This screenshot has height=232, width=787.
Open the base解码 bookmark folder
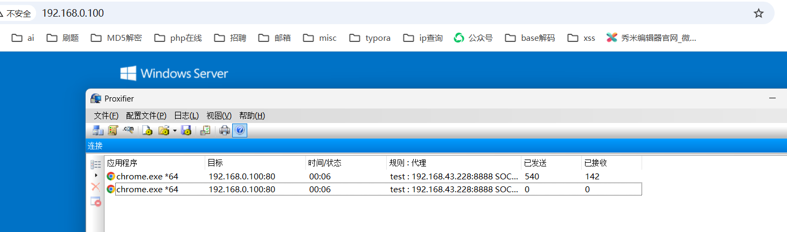click(530, 38)
